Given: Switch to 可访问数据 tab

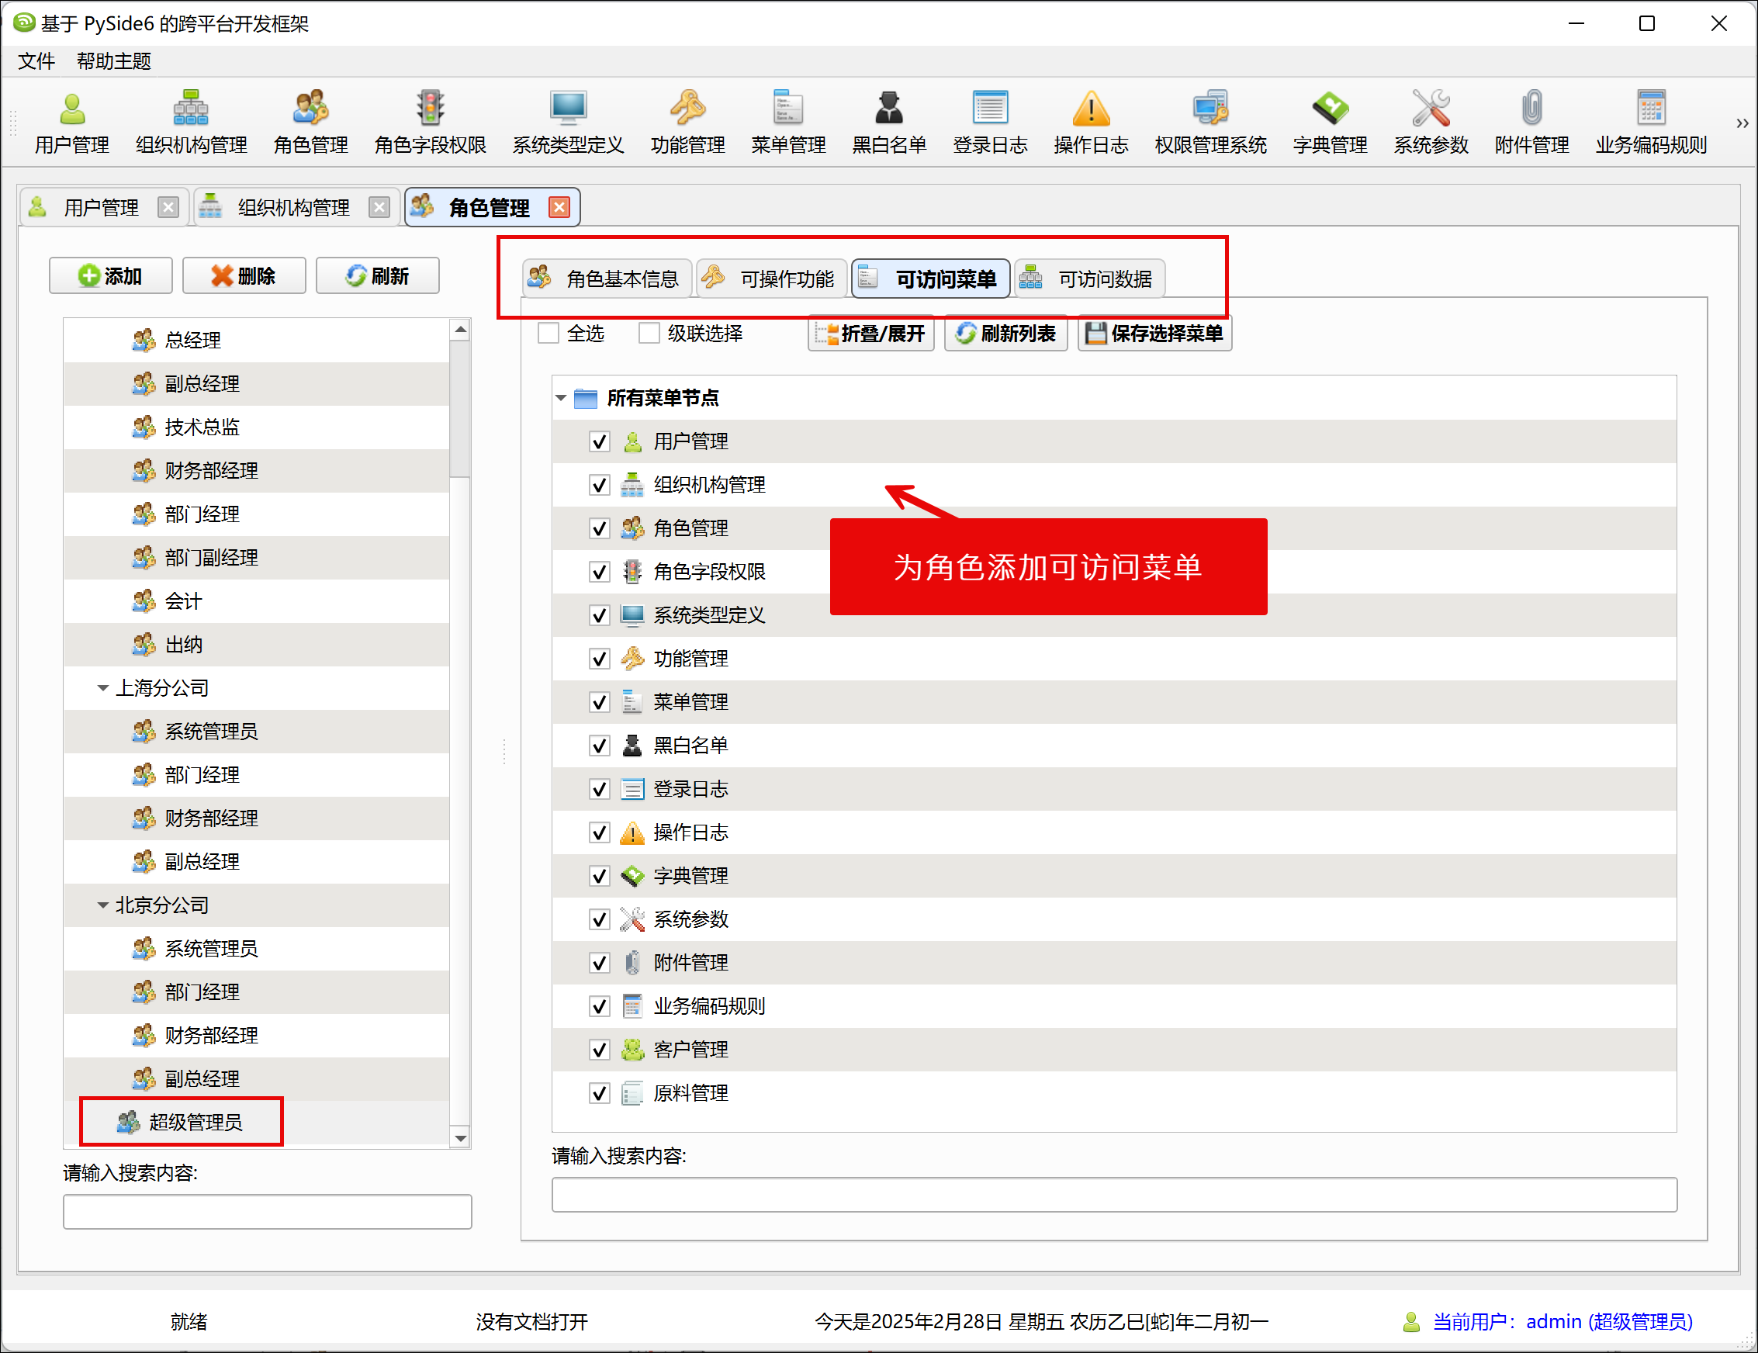Looking at the screenshot, I should click(1089, 279).
